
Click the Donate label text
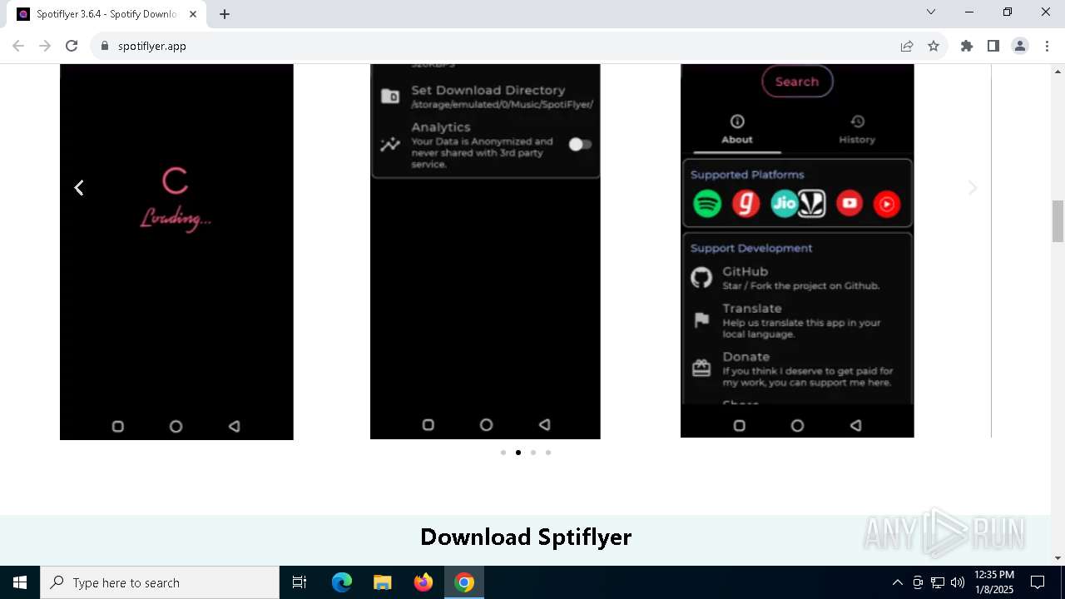746,356
